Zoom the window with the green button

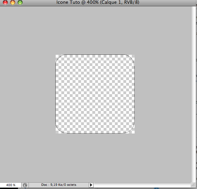20,2
